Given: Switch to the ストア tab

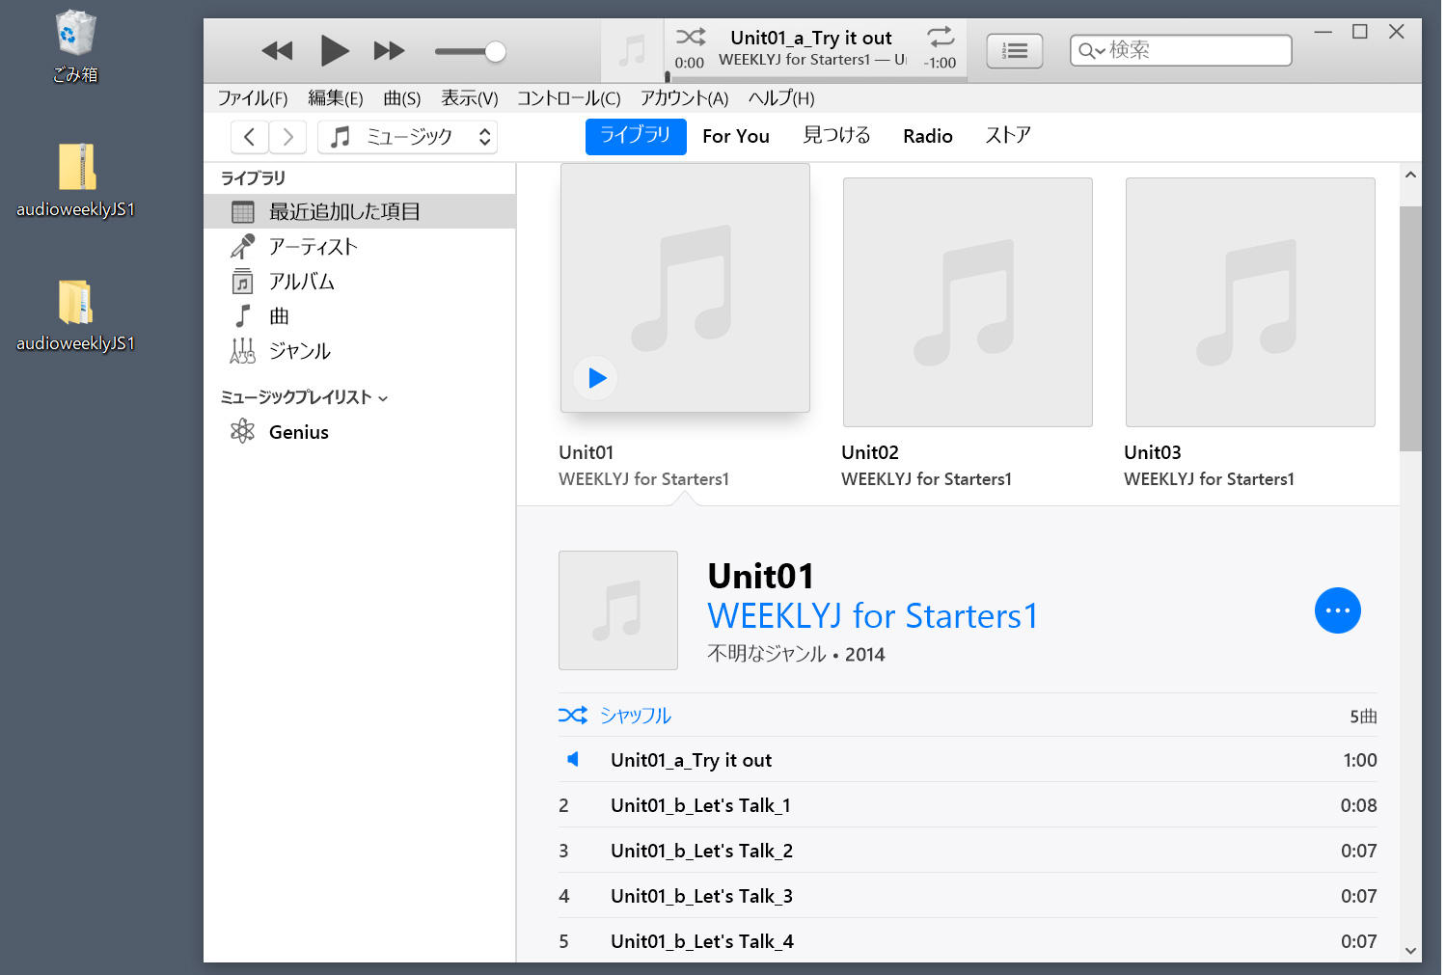Looking at the screenshot, I should tap(1008, 136).
